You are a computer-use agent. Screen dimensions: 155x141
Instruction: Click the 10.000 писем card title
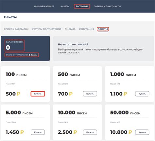[x=73, y=113]
